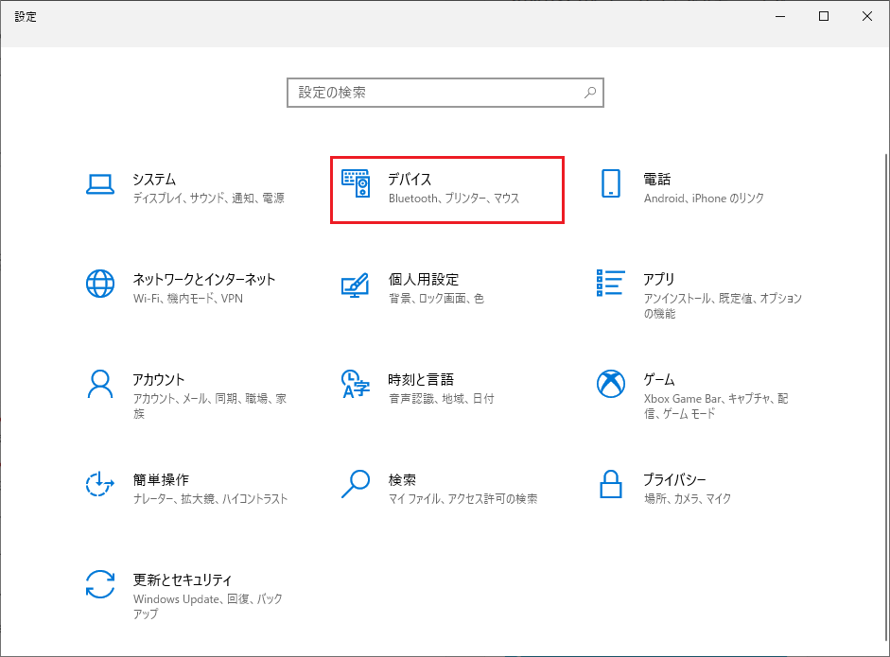The height and width of the screenshot is (657, 890).
Task: Click "背景、ロック画面、色" description
Action: click(436, 299)
